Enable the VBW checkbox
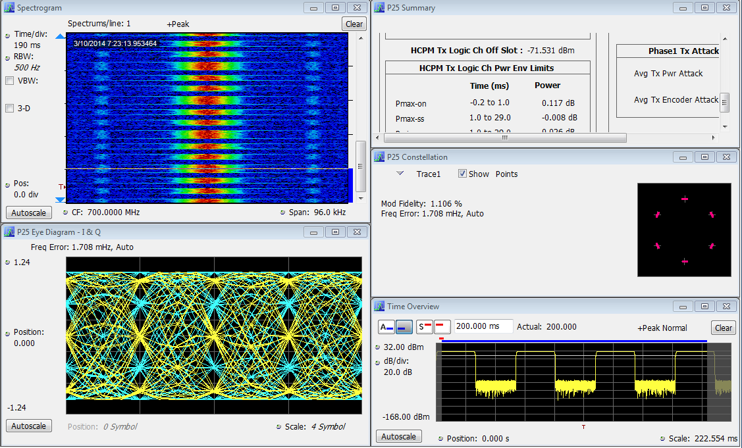Image resolution: width=742 pixels, height=448 pixels. pos(10,81)
